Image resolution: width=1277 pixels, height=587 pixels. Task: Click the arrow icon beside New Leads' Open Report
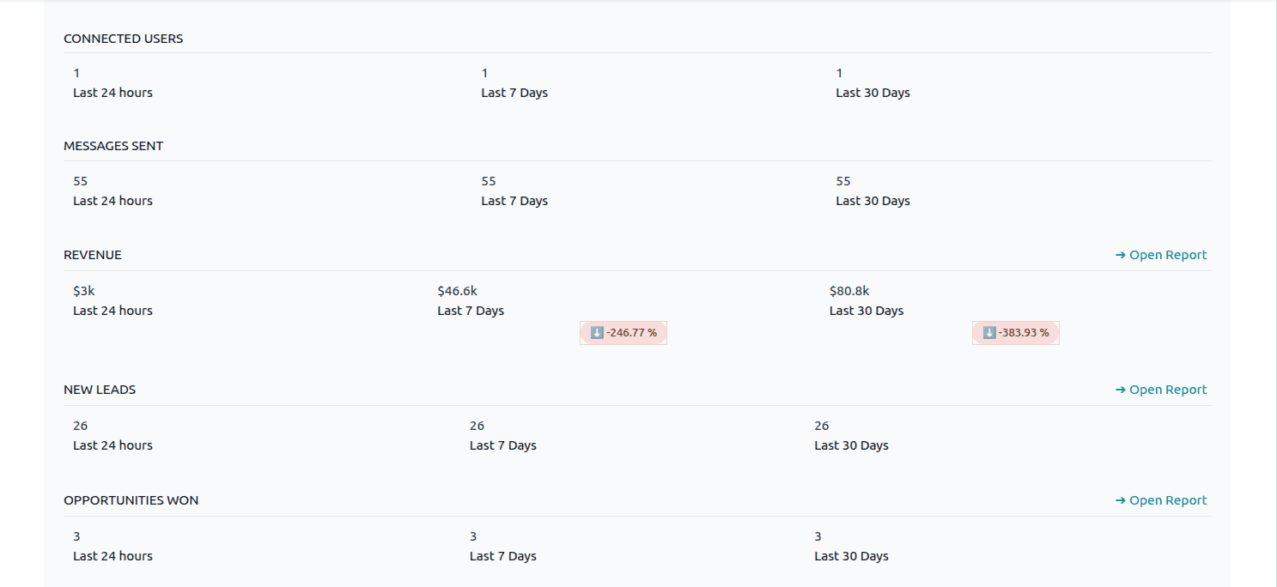1121,389
